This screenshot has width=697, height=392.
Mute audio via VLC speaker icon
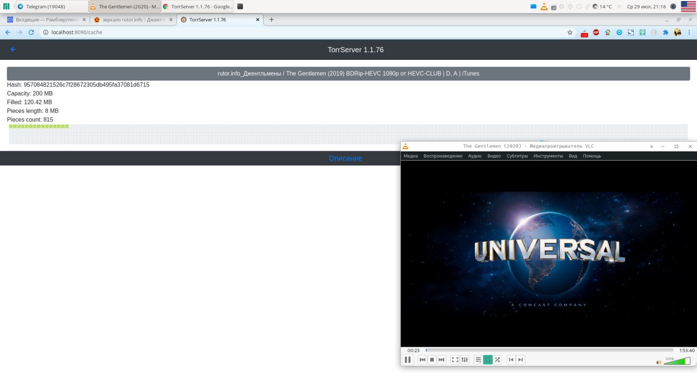tap(659, 362)
